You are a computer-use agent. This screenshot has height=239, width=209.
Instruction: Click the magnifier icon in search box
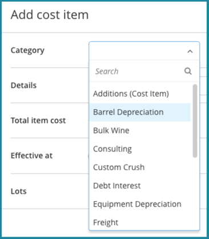188,71
